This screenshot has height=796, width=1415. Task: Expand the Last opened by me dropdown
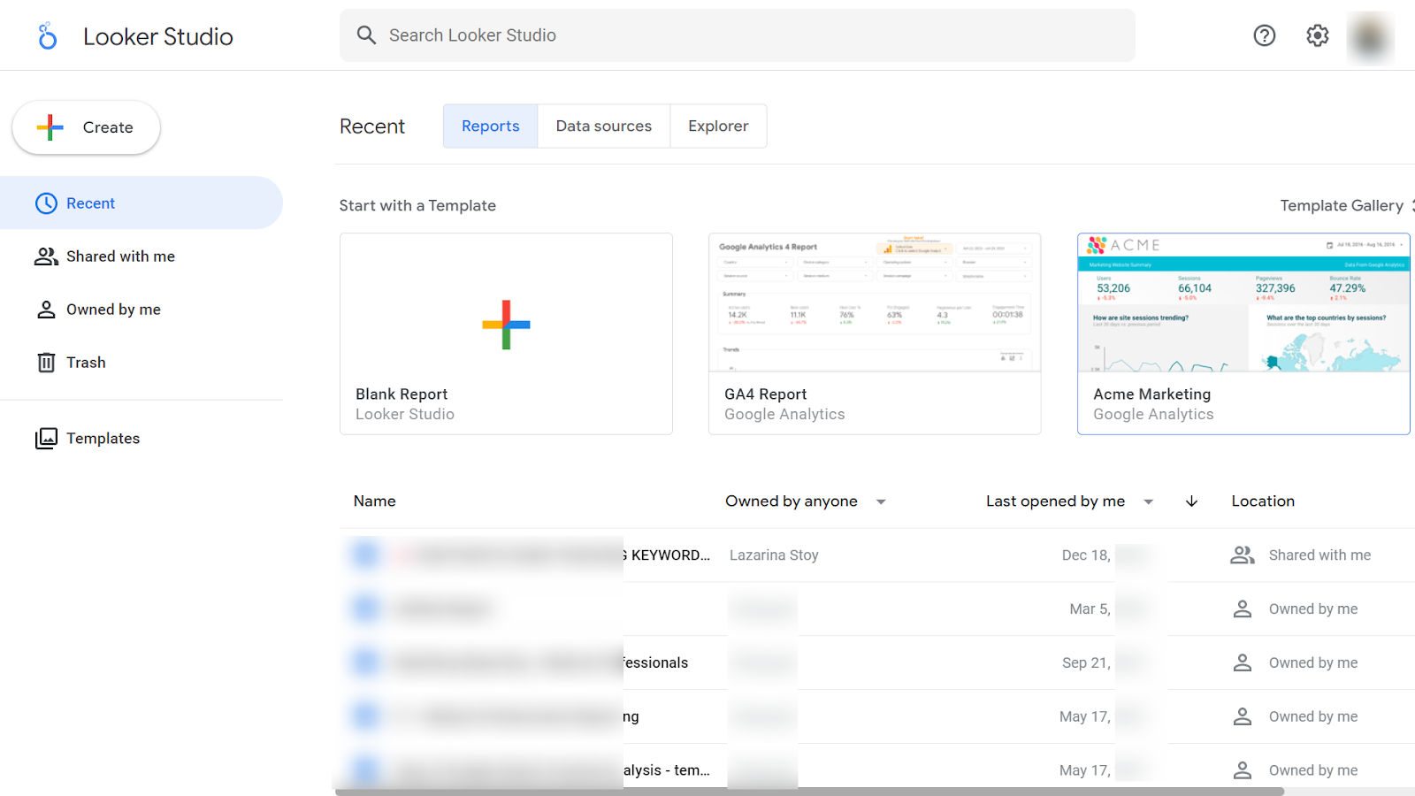[1070, 501]
